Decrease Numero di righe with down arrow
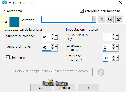This screenshot has height=92, width=126. [52, 49]
